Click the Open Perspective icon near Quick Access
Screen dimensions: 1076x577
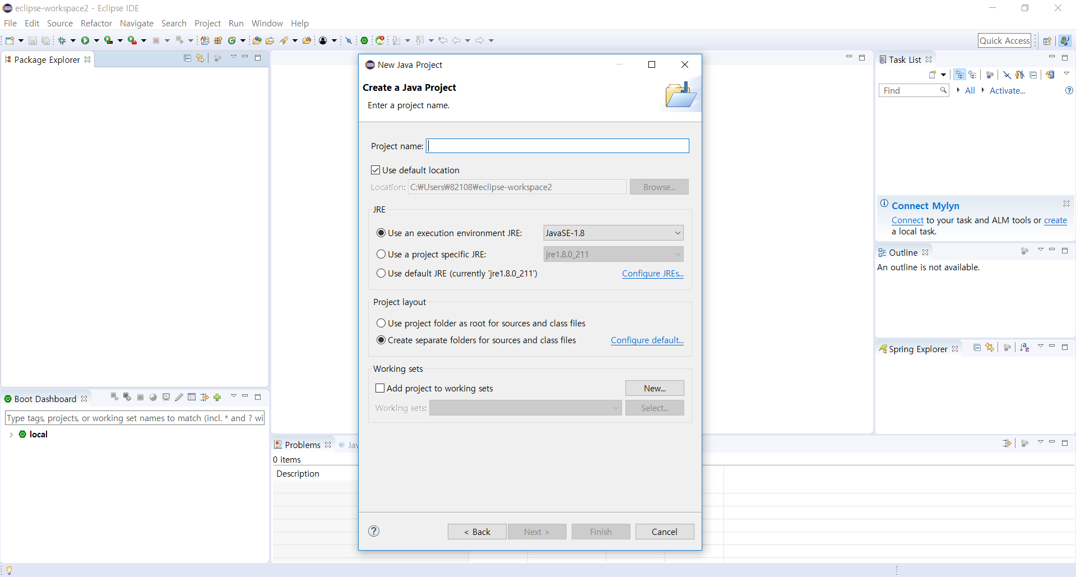[x=1047, y=40]
